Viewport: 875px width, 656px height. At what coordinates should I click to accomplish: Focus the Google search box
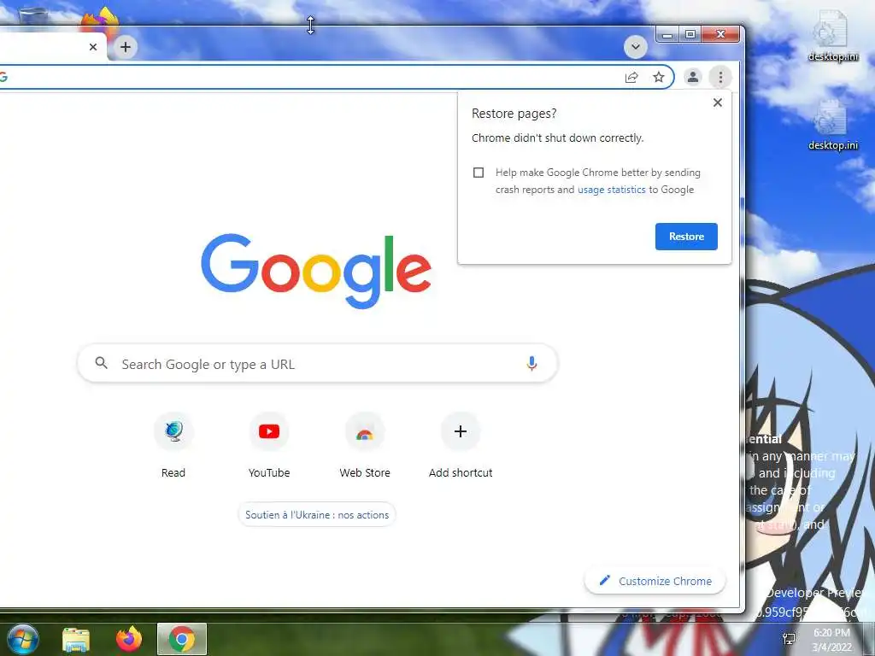[x=318, y=364]
